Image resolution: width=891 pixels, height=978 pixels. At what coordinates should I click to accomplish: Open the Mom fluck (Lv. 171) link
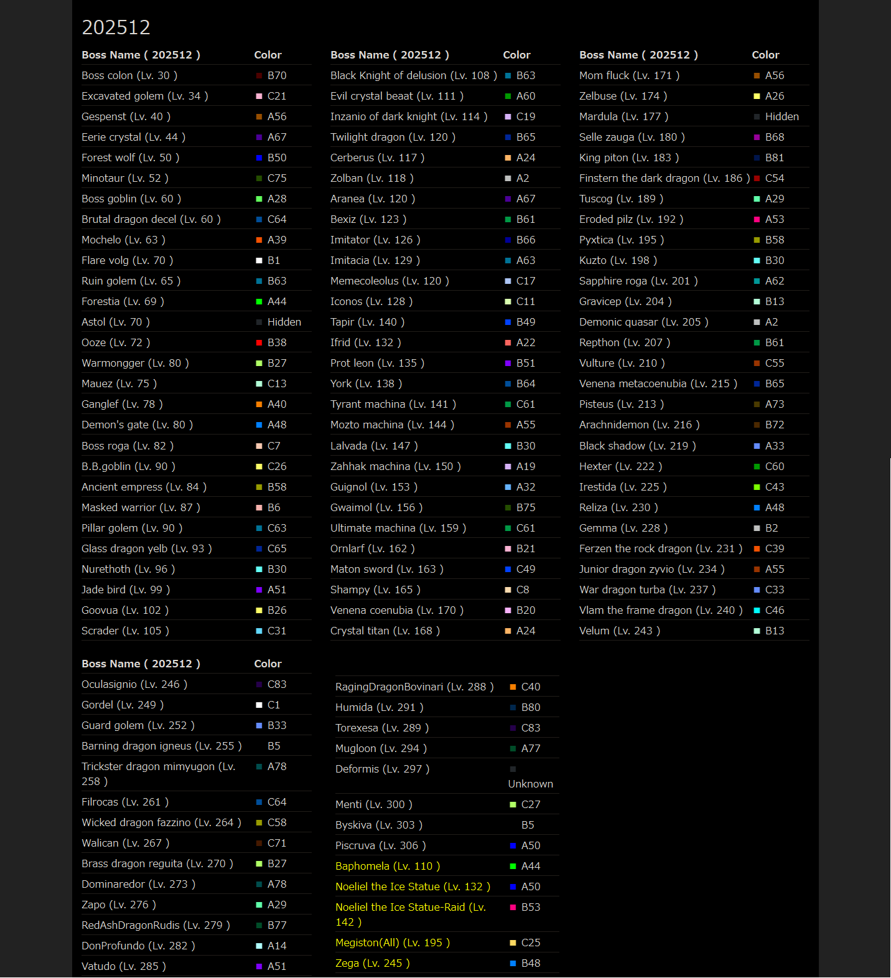pyautogui.click(x=630, y=75)
